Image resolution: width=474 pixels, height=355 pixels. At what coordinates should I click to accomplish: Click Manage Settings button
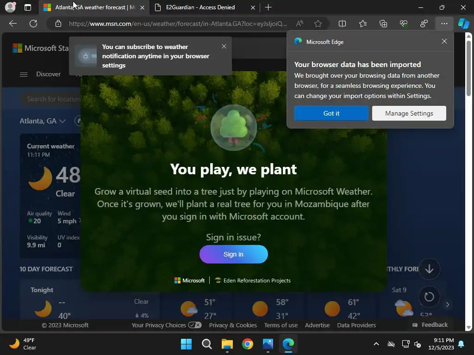(x=409, y=113)
